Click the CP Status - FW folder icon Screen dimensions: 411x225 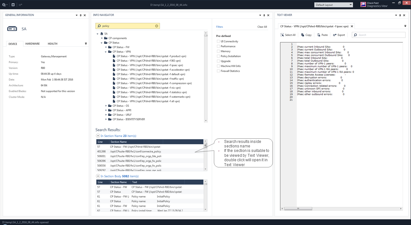click(x=110, y=47)
